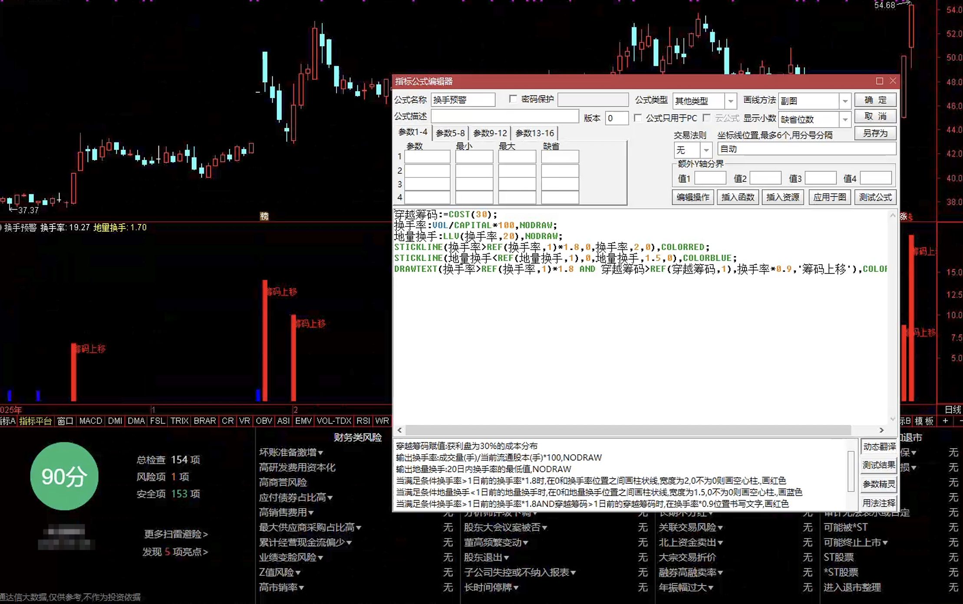
Task: Click the 应用于图 button
Action: click(830, 197)
